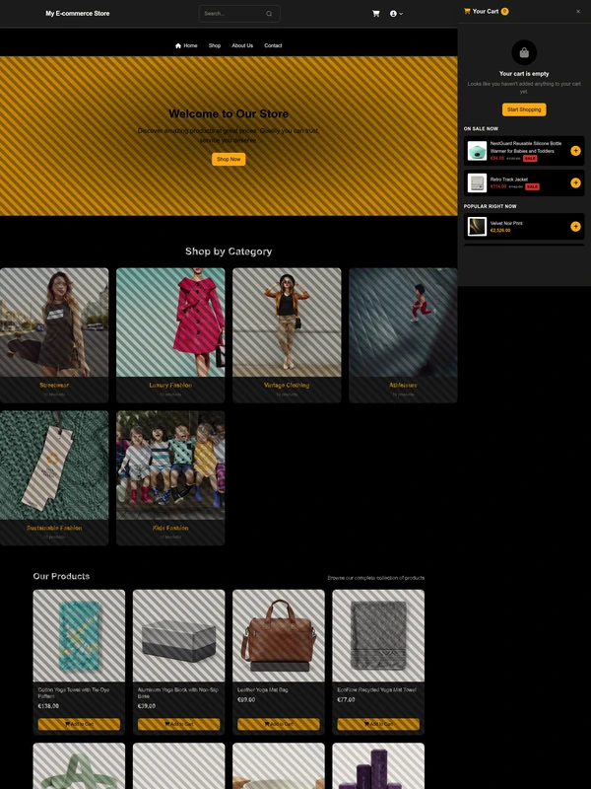
Task: Open NestGuard Bottle Warmer thumbnail in cart
Action: pos(477,151)
